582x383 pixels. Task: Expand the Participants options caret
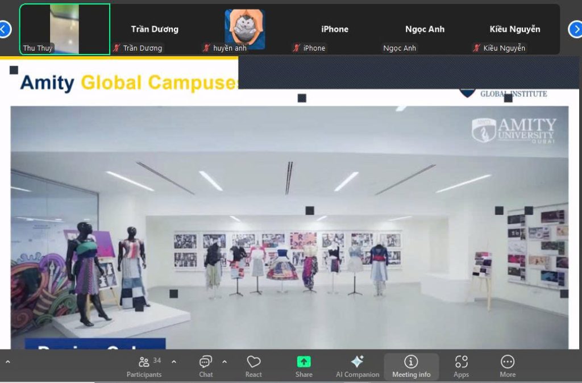click(x=174, y=361)
